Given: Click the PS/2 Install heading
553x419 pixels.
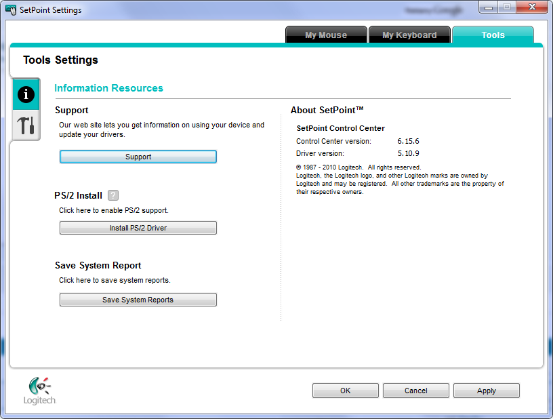Looking at the screenshot, I should pos(79,195).
